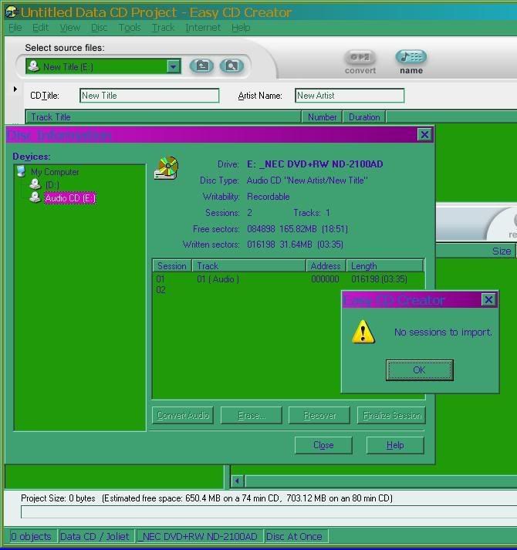517x550 pixels.
Task: Click the Help button in Disc Information
Action: 395,445
